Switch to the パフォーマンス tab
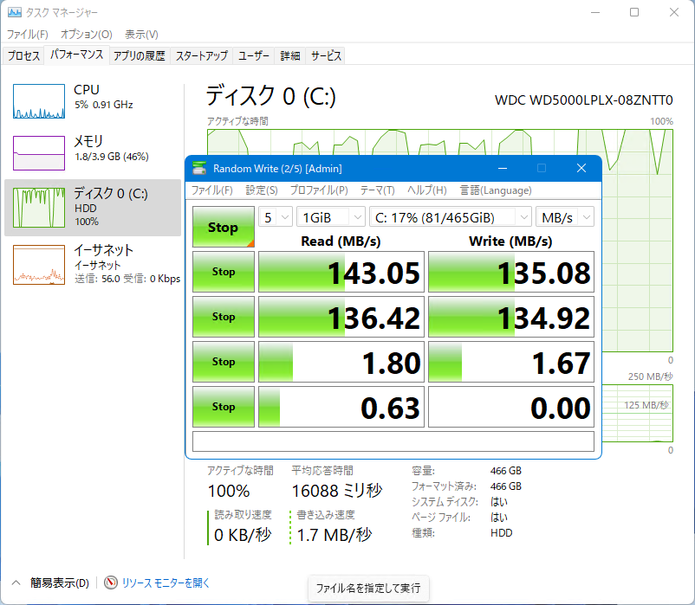 (x=76, y=55)
